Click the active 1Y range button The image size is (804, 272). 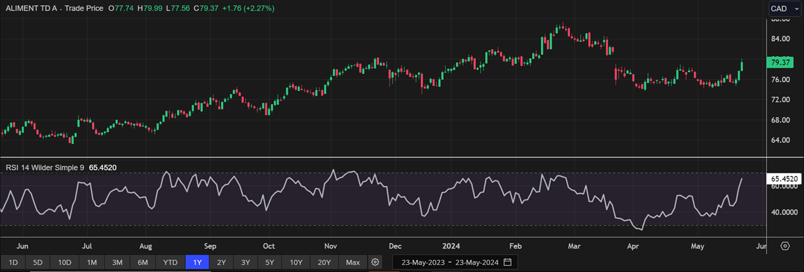(x=197, y=262)
